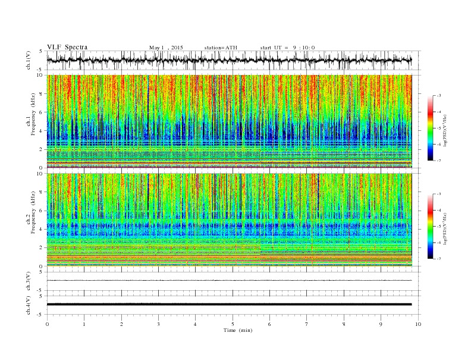Click inside the ch.2 spectrogram plot
Viewport: 471px width, 364px height.
tap(229, 219)
